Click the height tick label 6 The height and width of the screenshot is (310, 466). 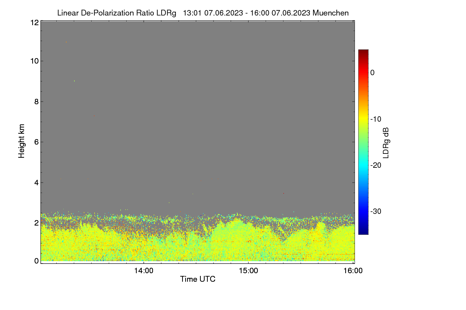click(x=36, y=142)
